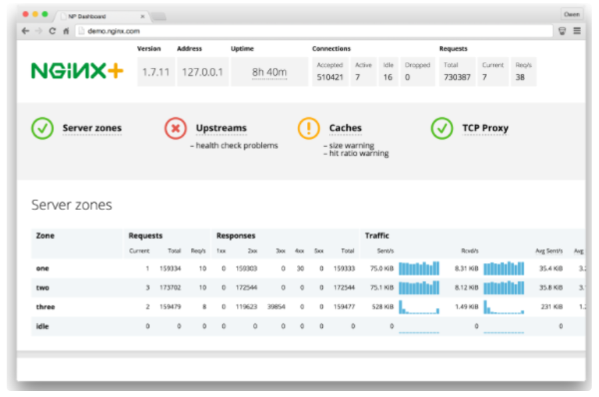Click the 75.0 KiB sent rate for zone one
Image resolution: width=599 pixels, height=397 pixels.
(382, 269)
